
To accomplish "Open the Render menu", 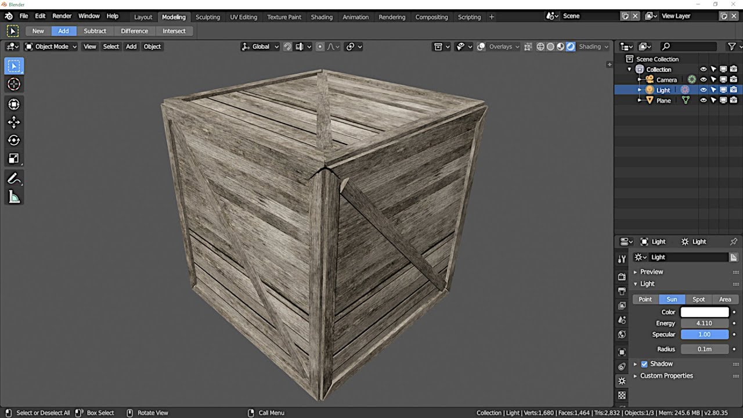I will pos(62,16).
